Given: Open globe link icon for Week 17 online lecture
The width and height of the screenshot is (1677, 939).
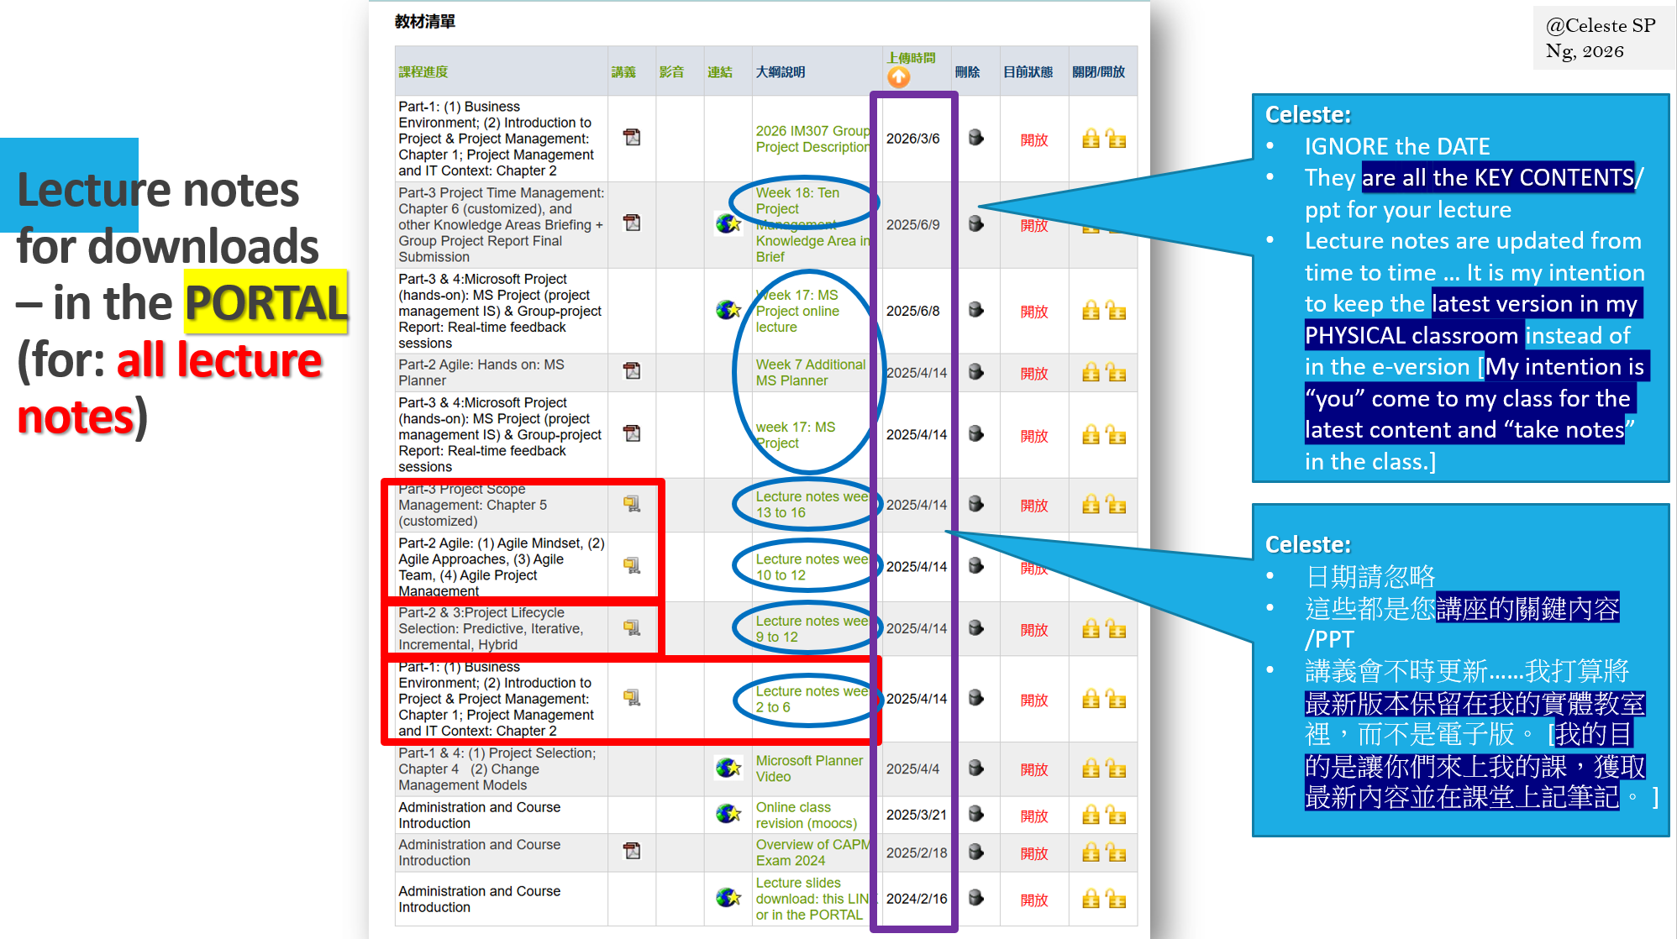Looking at the screenshot, I should 728,310.
